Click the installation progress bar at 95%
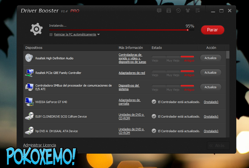 [122, 30]
